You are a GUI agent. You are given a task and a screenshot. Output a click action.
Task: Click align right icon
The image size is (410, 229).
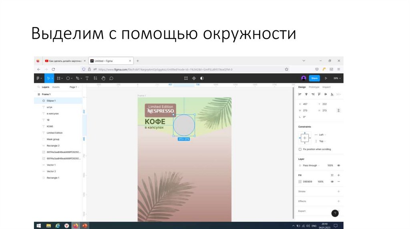313,94
